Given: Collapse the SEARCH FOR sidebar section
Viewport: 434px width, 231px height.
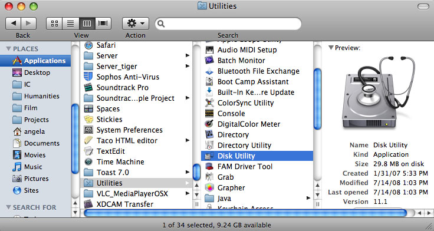Looking at the screenshot, I should click(9, 207).
